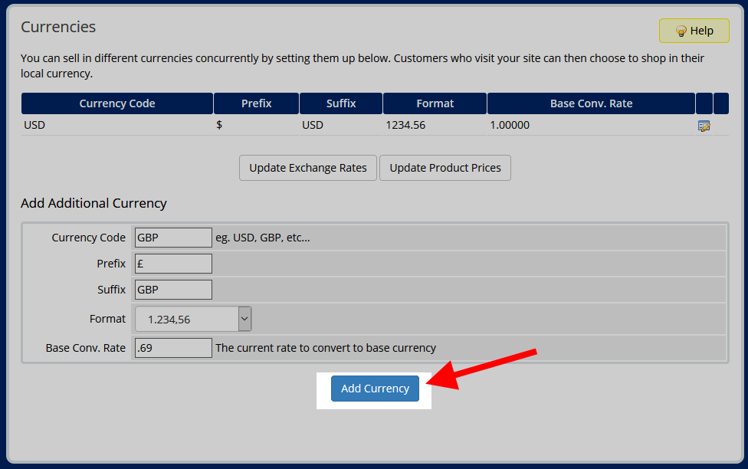Click the edit icon for USD row
Image resolution: width=748 pixels, height=469 pixels.
click(704, 126)
